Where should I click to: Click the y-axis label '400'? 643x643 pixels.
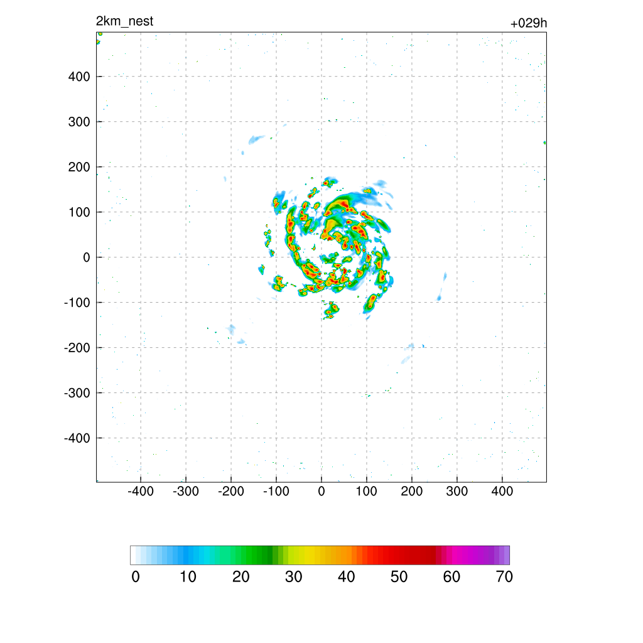click(x=79, y=77)
